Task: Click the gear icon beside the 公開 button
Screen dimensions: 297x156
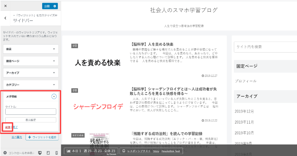Action: pos(54,6)
